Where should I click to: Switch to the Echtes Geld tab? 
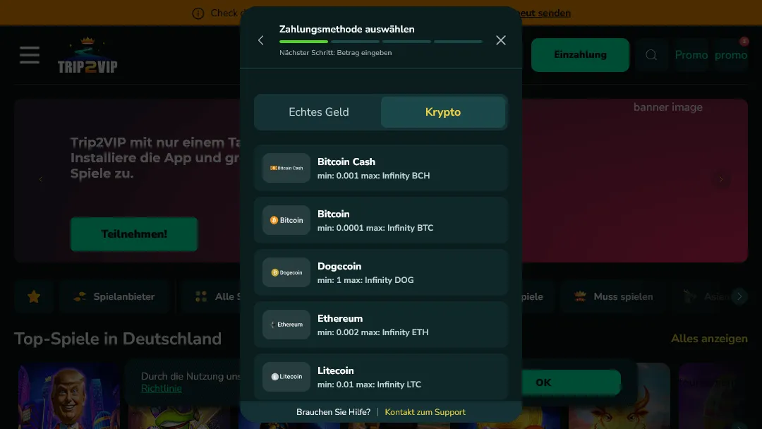(x=319, y=111)
